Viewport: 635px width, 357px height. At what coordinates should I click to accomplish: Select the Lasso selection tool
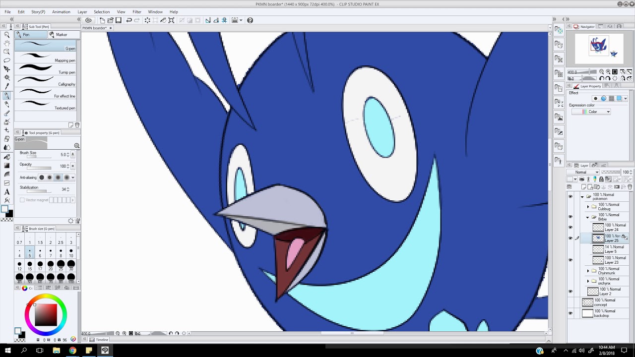point(7,60)
